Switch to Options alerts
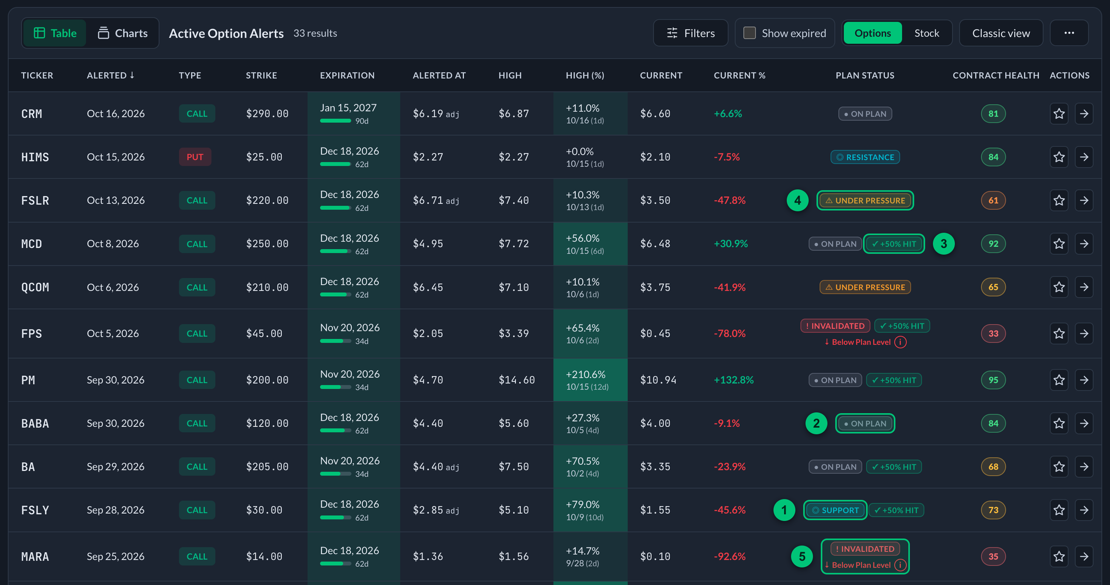The height and width of the screenshot is (585, 1110). coord(872,33)
